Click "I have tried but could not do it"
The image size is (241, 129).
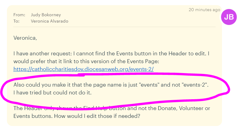(52, 93)
